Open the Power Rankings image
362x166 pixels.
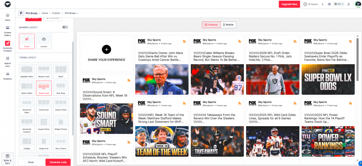tap(328, 141)
